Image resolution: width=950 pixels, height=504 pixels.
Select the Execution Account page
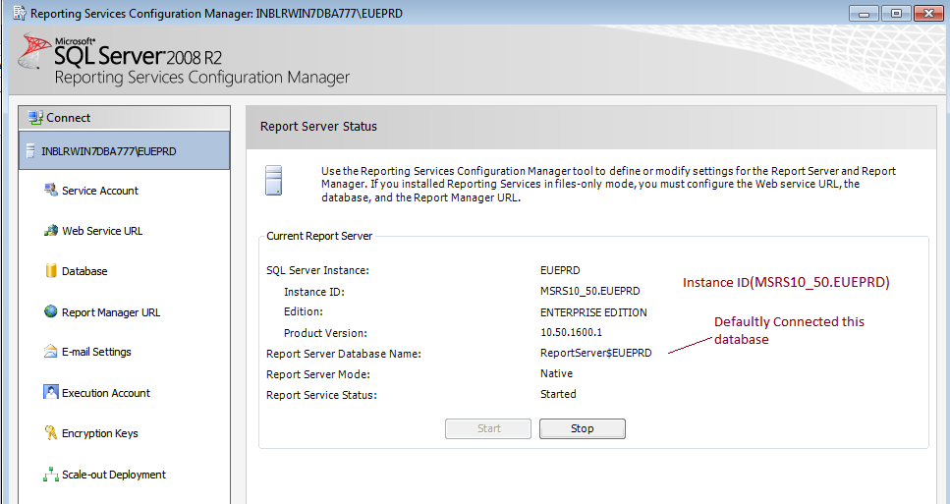105,393
